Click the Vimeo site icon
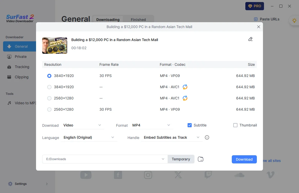The width and height of the screenshot is (299, 193). [x=270, y=175]
